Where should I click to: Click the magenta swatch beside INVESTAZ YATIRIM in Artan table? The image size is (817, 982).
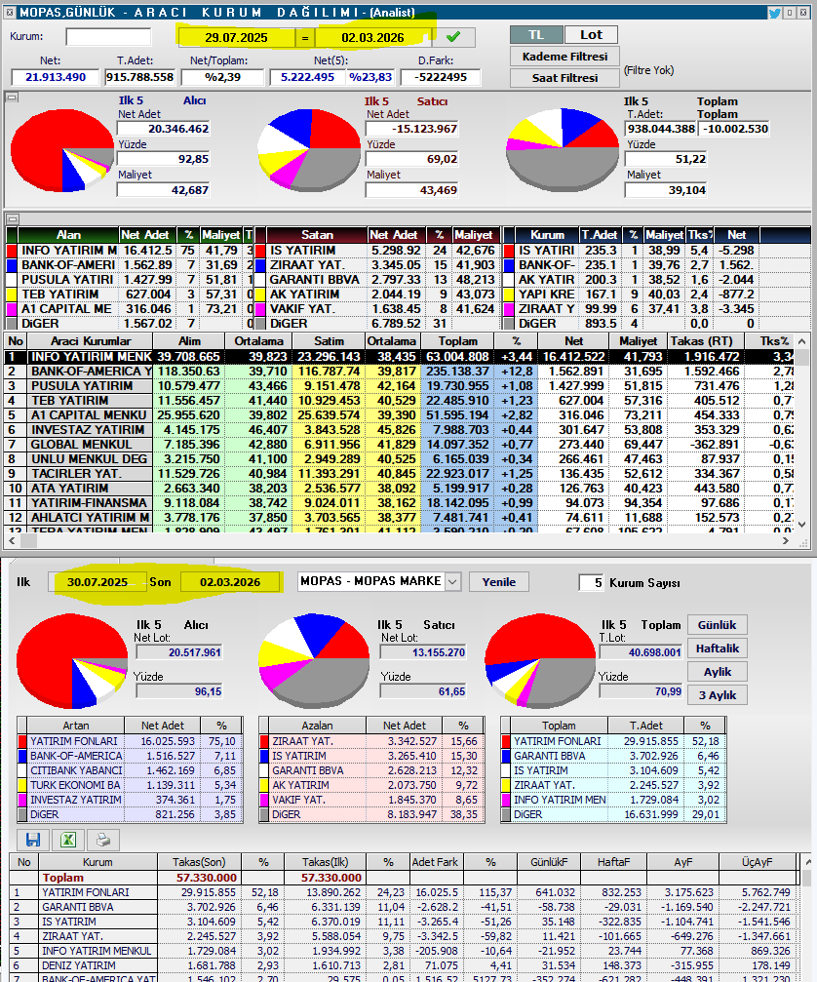[x=22, y=800]
